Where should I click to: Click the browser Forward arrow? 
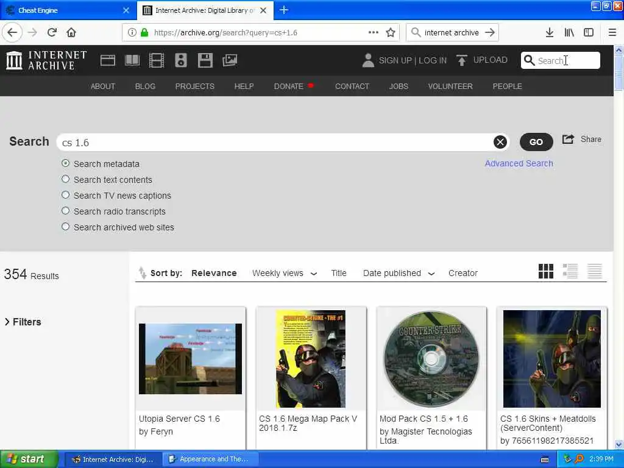(x=33, y=32)
